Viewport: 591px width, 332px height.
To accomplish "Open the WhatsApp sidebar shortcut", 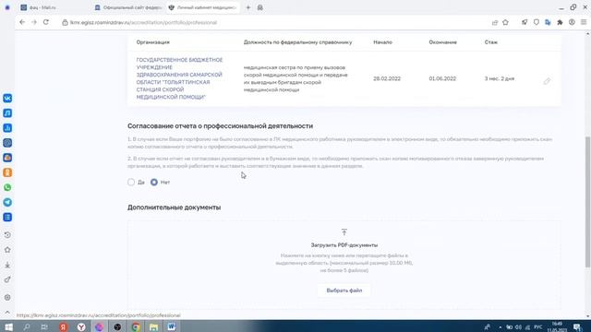I will point(7,187).
